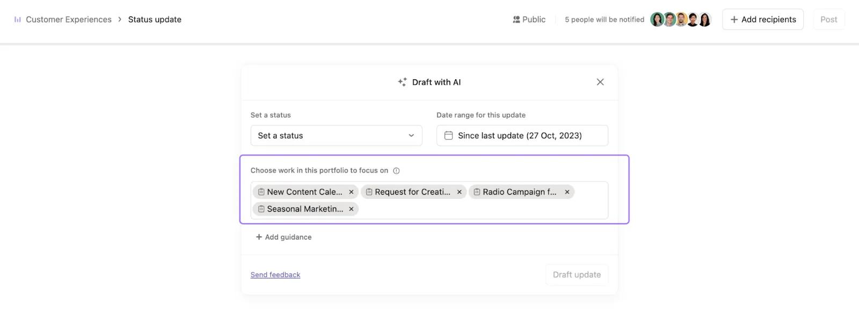Remove the Request for Creati... chip
The image size is (859, 328).
tap(459, 192)
